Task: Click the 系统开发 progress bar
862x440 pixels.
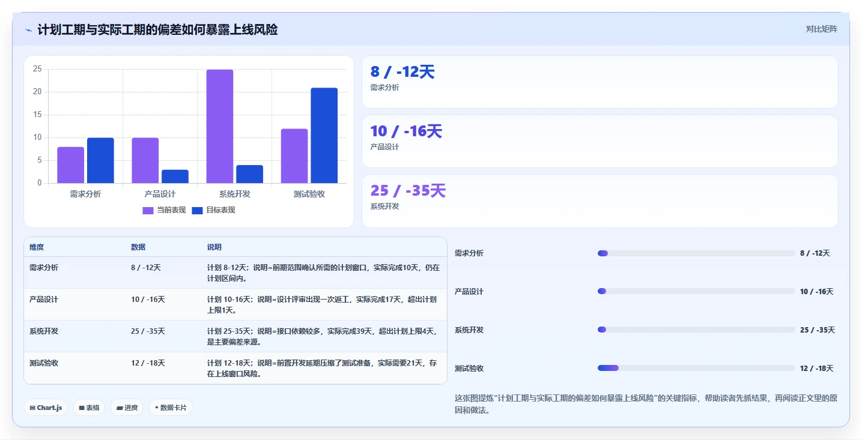Action: point(696,330)
